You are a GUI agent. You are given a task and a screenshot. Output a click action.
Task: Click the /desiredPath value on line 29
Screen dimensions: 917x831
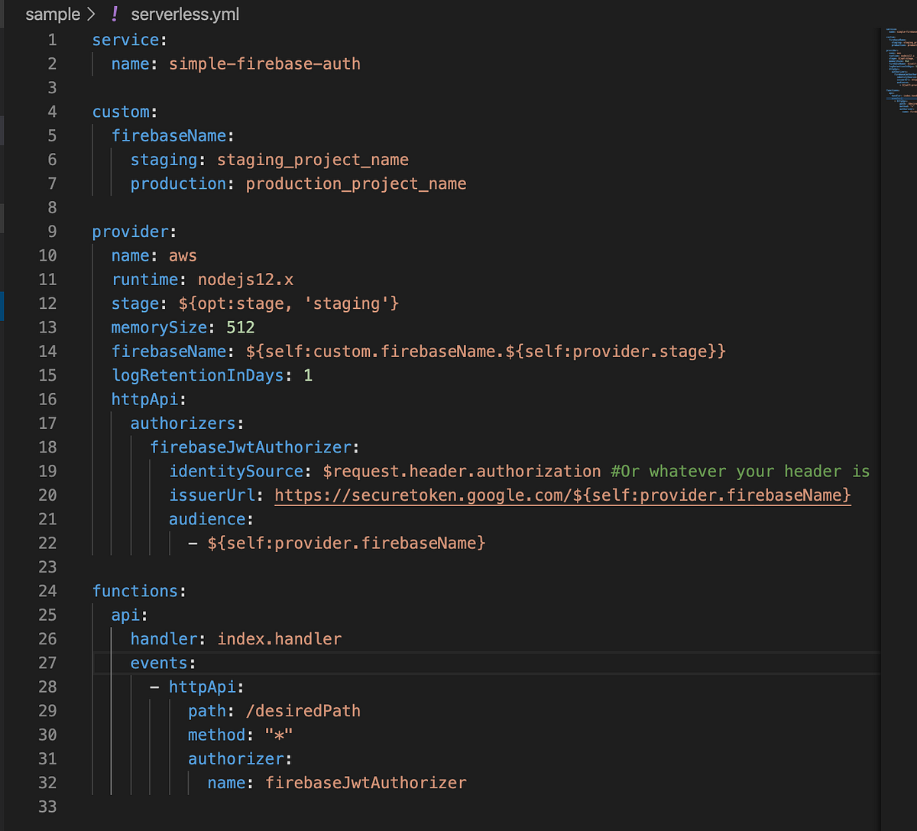coord(303,710)
